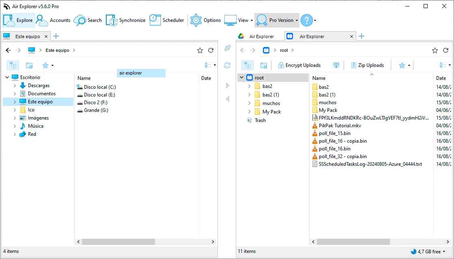Toggle Zip Uploads

[x=368, y=65]
